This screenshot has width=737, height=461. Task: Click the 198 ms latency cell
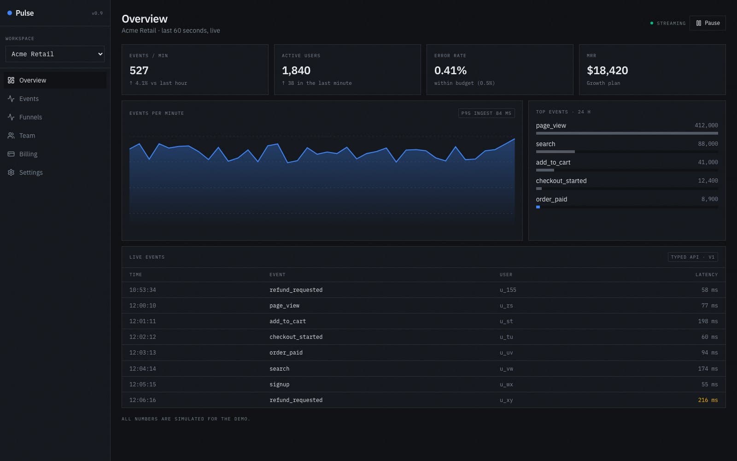click(708, 321)
